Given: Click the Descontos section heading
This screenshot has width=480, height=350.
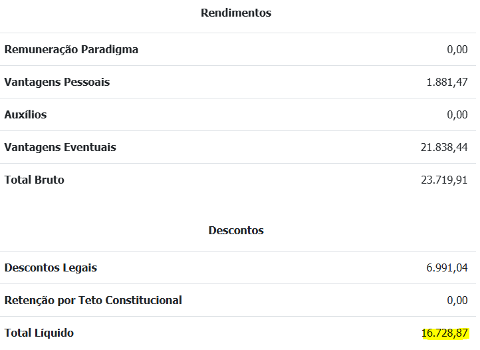Looking at the screenshot, I should [x=236, y=230].
